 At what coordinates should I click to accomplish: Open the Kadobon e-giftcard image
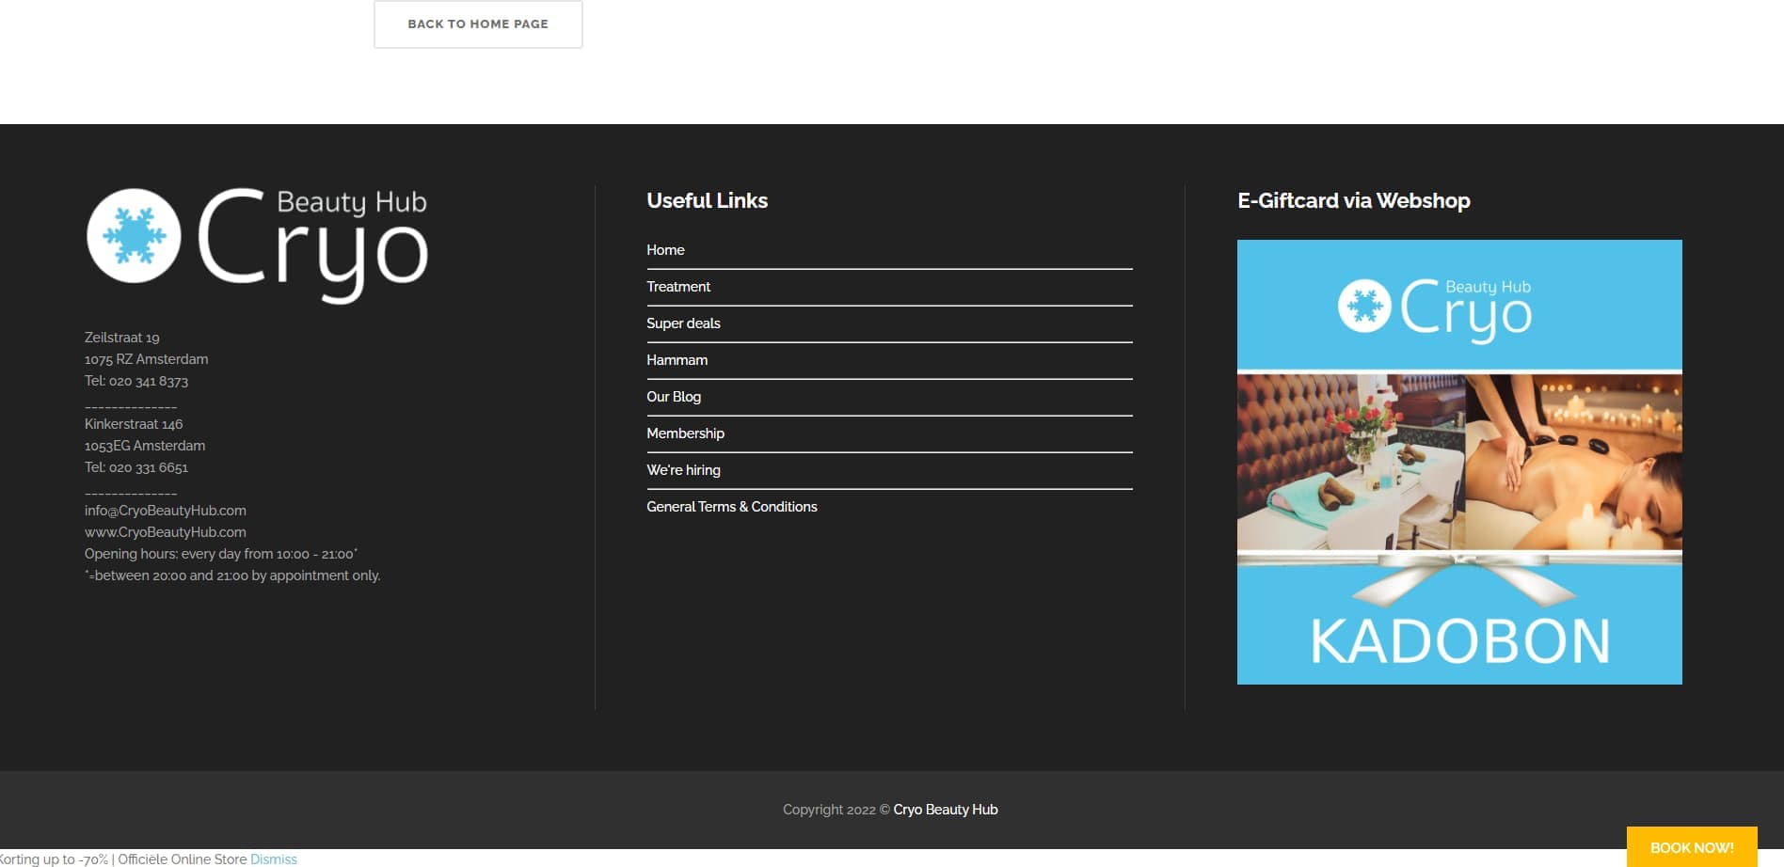click(1459, 462)
